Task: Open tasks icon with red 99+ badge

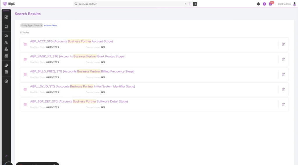Action: (271, 4)
